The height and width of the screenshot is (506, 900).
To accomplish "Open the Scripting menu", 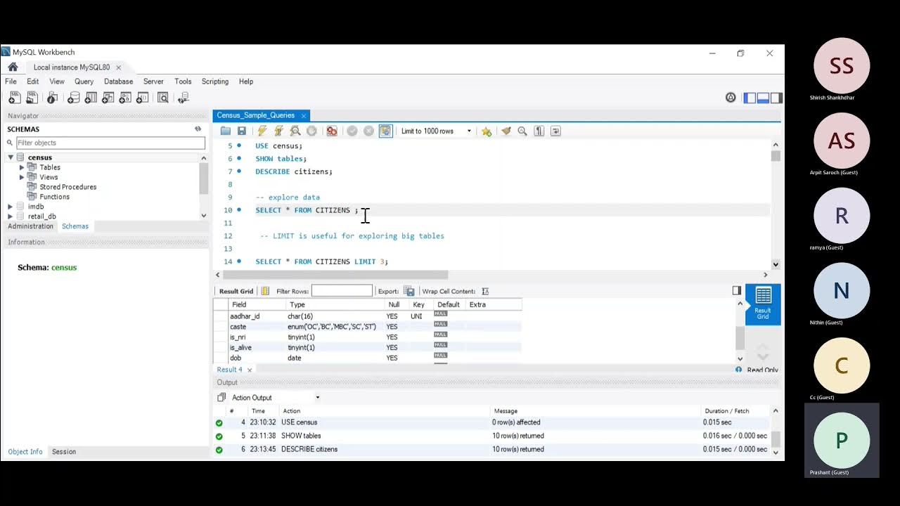I will point(215,82).
